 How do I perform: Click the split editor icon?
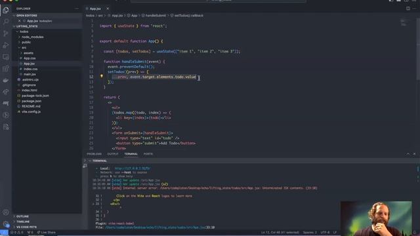point(408,9)
